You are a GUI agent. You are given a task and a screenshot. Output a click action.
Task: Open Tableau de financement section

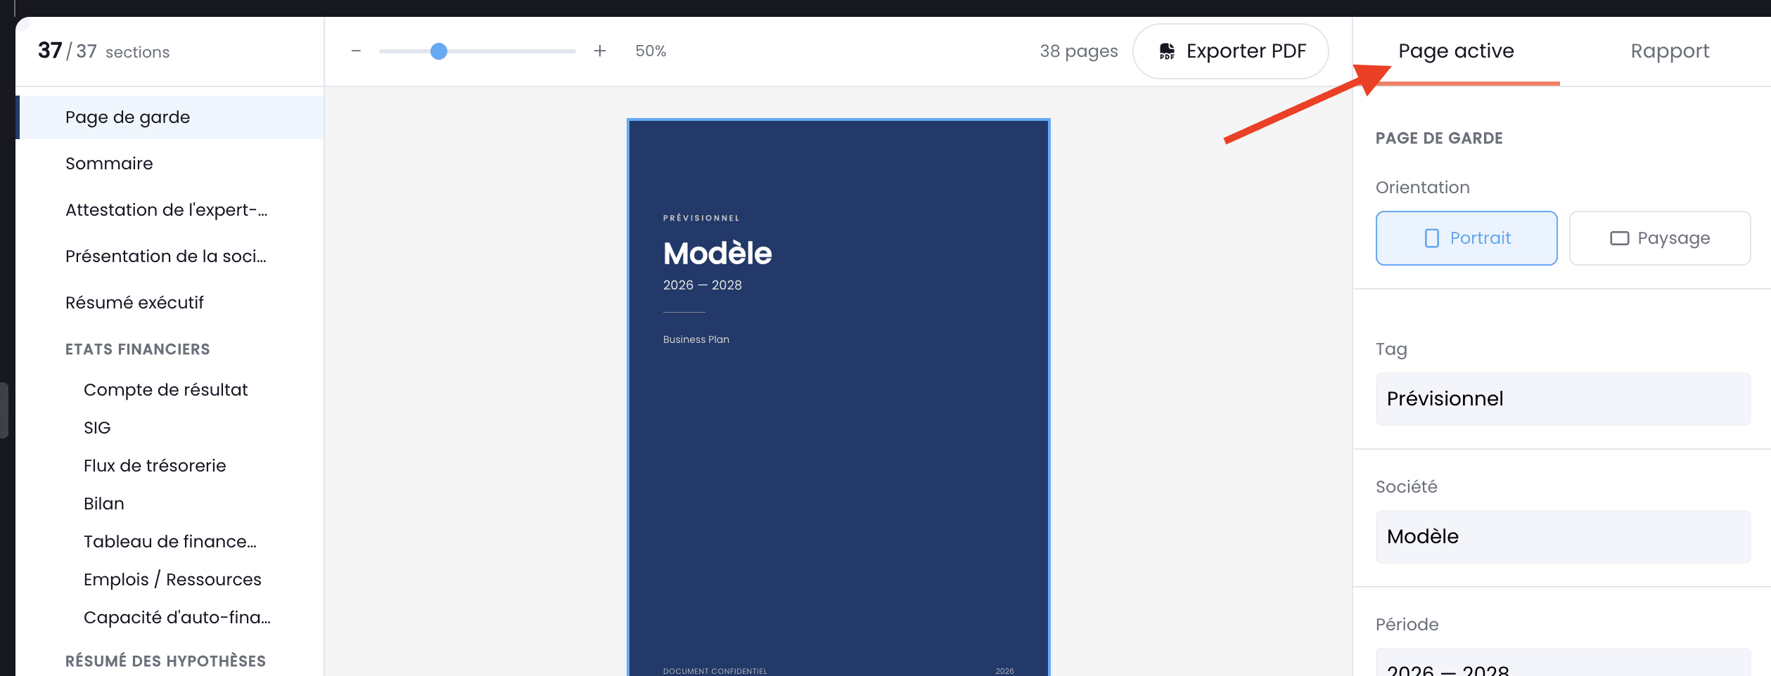coord(170,542)
